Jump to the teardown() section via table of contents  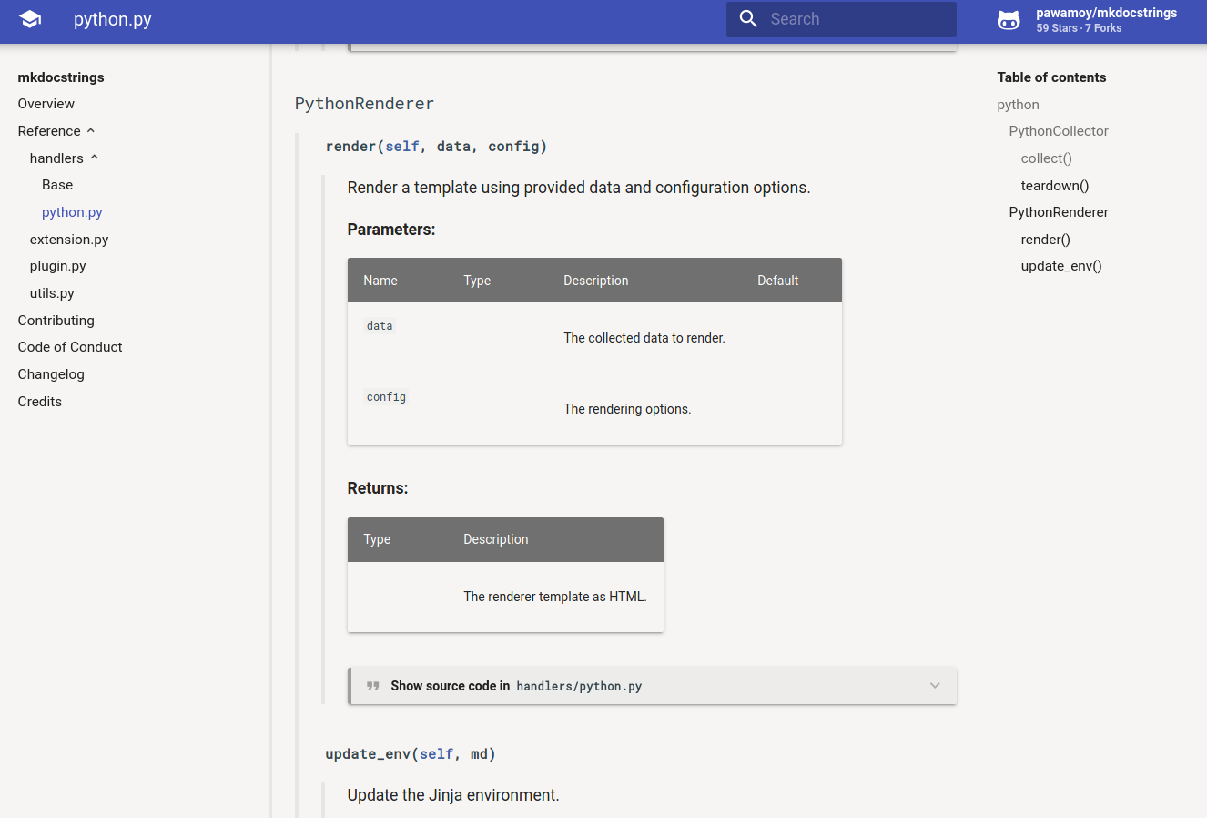click(1054, 185)
